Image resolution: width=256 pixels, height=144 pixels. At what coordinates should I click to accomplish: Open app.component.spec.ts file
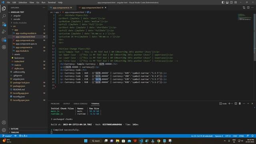[x=26, y=44]
